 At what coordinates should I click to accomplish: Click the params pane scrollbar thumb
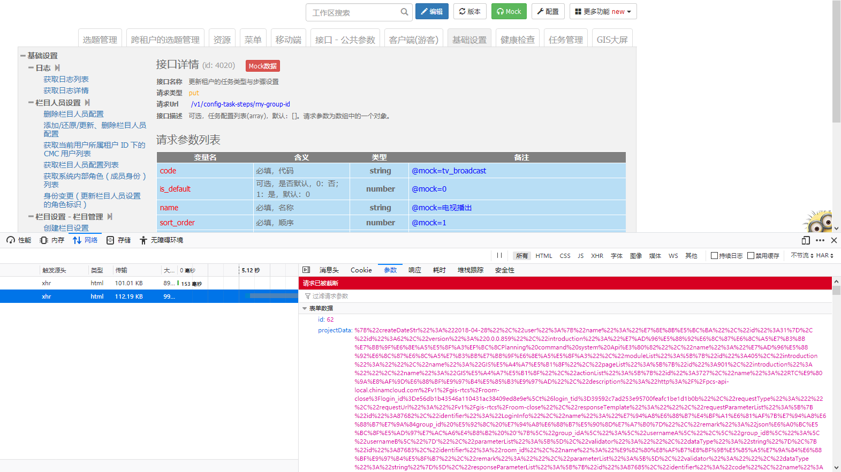(837, 291)
